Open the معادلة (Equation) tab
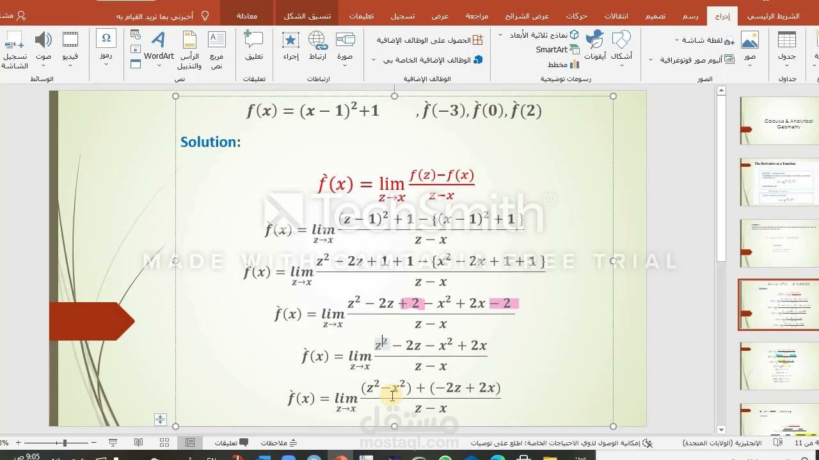The width and height of the screenshot is (819, 460). 247,16
